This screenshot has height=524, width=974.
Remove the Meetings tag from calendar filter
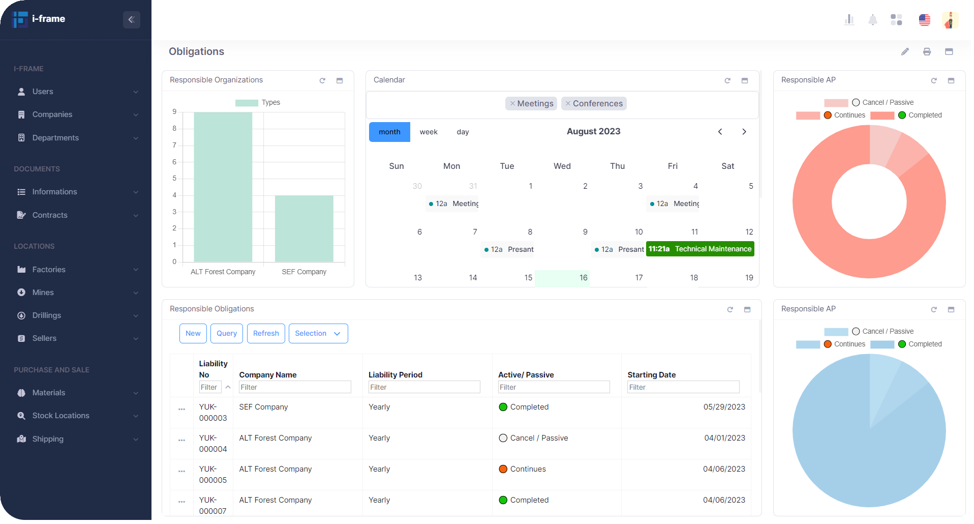tap(512, 104)
